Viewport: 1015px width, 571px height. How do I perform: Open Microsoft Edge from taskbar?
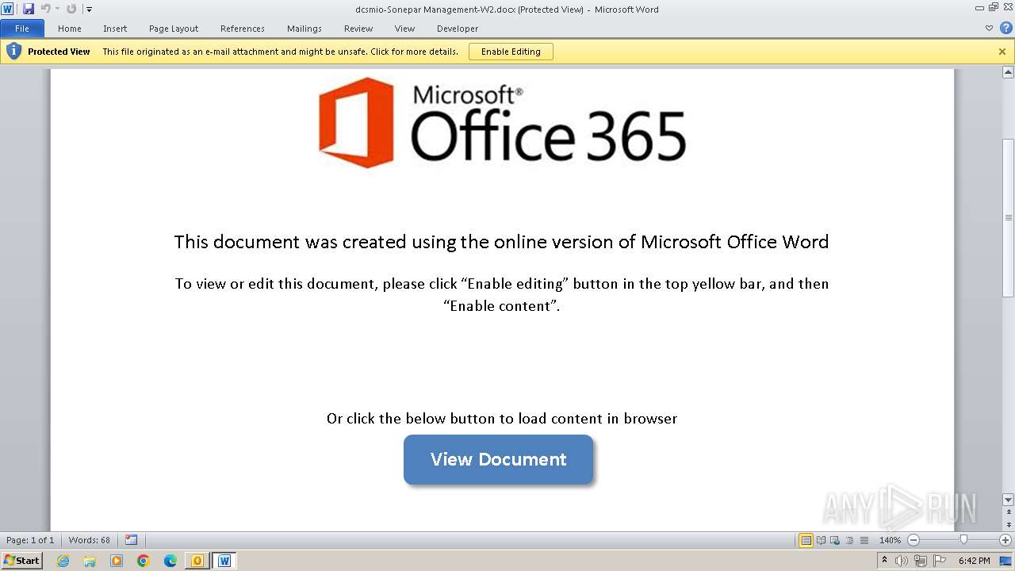(x=170, y=561)
